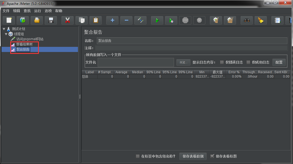
Task: Click the Shutdown test icon
Action: click(199, 20)
